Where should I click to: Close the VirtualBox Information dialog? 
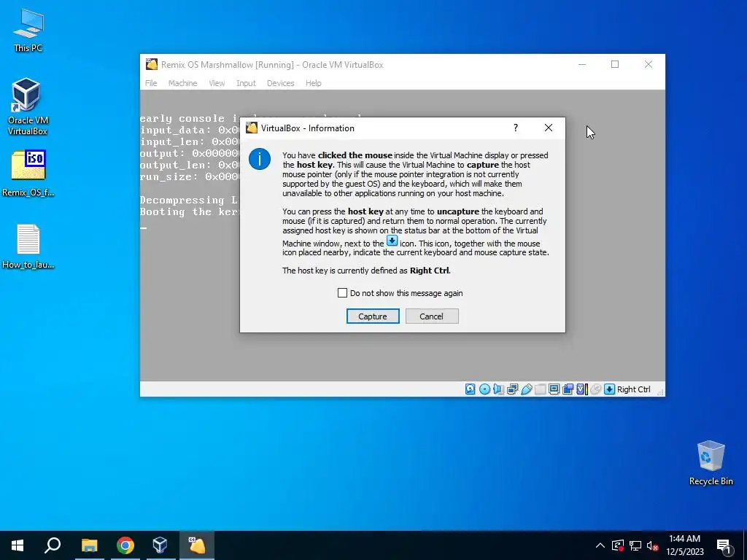549,128
